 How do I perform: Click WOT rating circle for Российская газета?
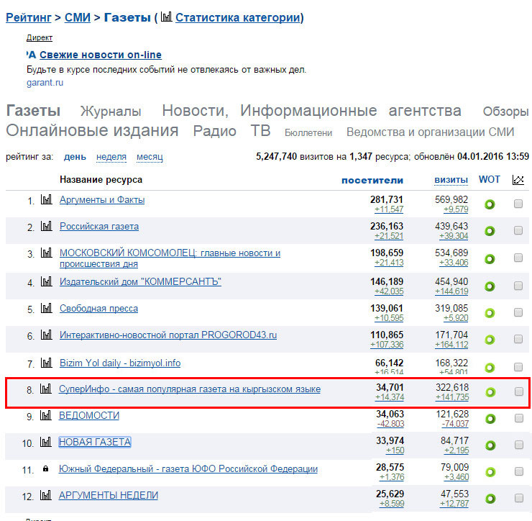490,231
